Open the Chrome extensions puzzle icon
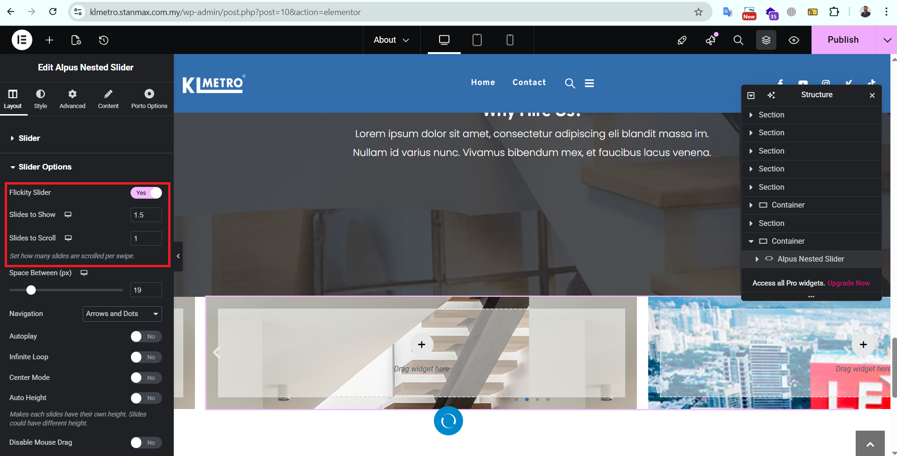The height and width of the screenshot is (456, 897). (834, 12)
